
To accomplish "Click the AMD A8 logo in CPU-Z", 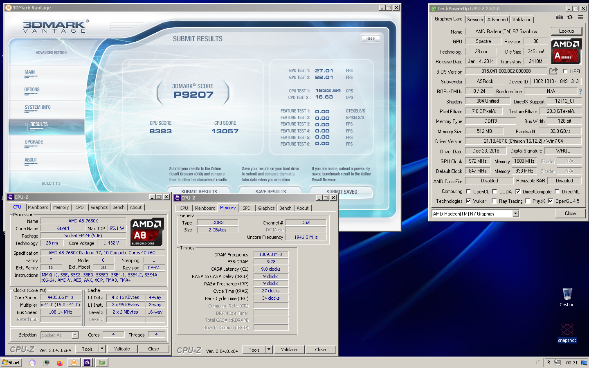I will click(146, 232).
